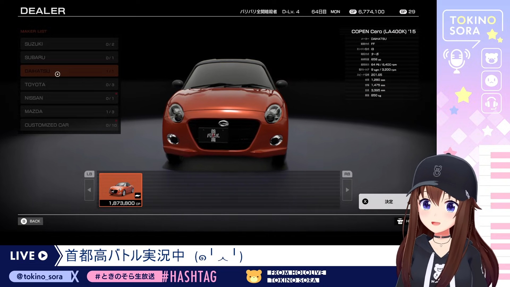Click the large yellow star decoration icon
This screenshot has height=287, width=510.
pyautogui.click(x=463, y=95)
